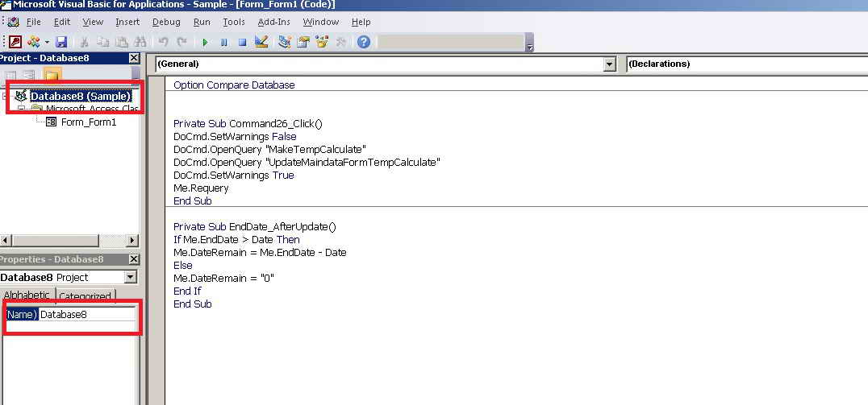
Task: Open the File menu
Action: click(33, 22)
